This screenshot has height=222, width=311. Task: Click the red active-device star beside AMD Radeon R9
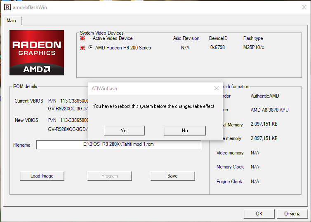[82, 48]
